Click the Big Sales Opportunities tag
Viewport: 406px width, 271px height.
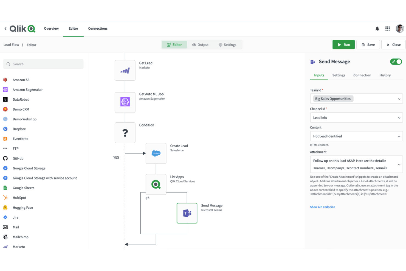click(333, 99)
